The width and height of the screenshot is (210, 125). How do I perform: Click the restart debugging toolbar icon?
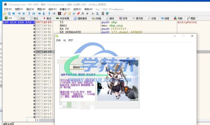coord(9,13)
